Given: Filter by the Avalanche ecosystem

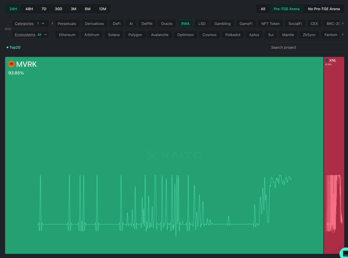Looking at the screenshot, I should [160, 35].
